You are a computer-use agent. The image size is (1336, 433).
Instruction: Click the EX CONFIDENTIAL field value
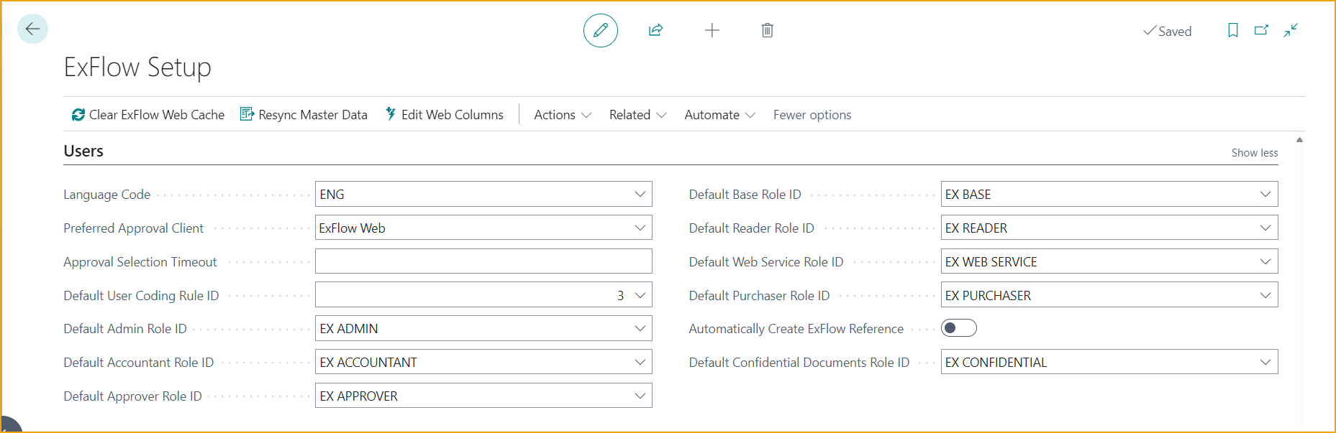(996, 363)
